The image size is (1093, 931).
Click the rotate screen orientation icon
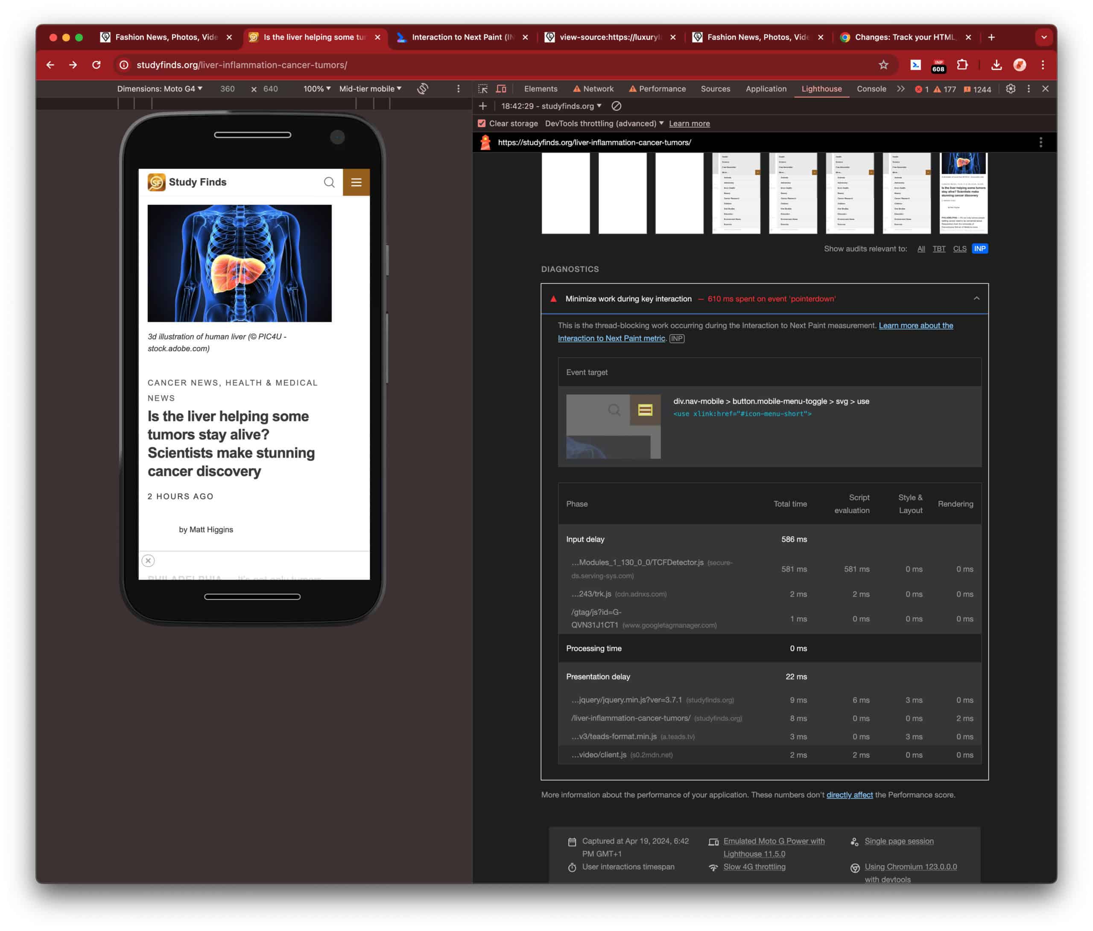(x=423, y=89)
